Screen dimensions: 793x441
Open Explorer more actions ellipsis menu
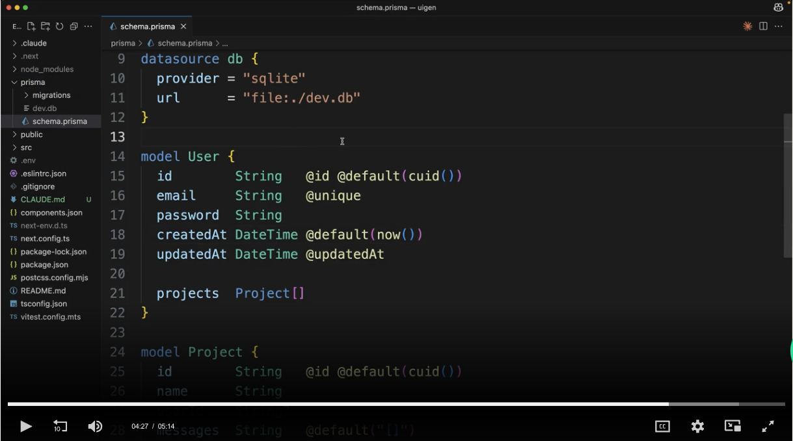pos(88,27)
